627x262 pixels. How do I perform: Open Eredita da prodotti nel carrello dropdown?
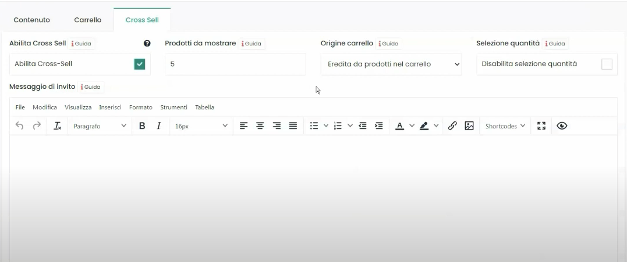pos(391,64)
